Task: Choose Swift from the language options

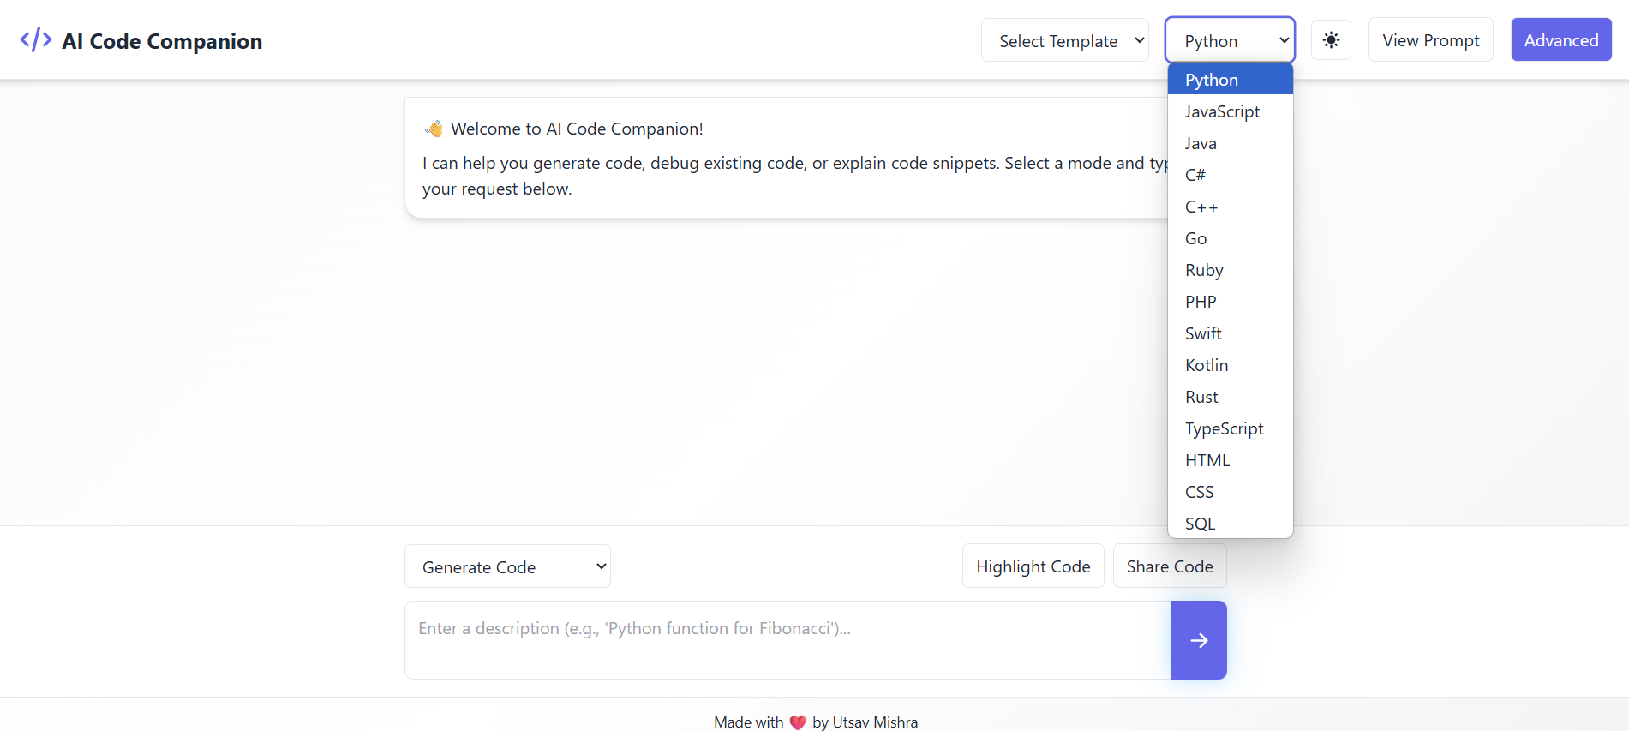Action: click(1230, 333)
